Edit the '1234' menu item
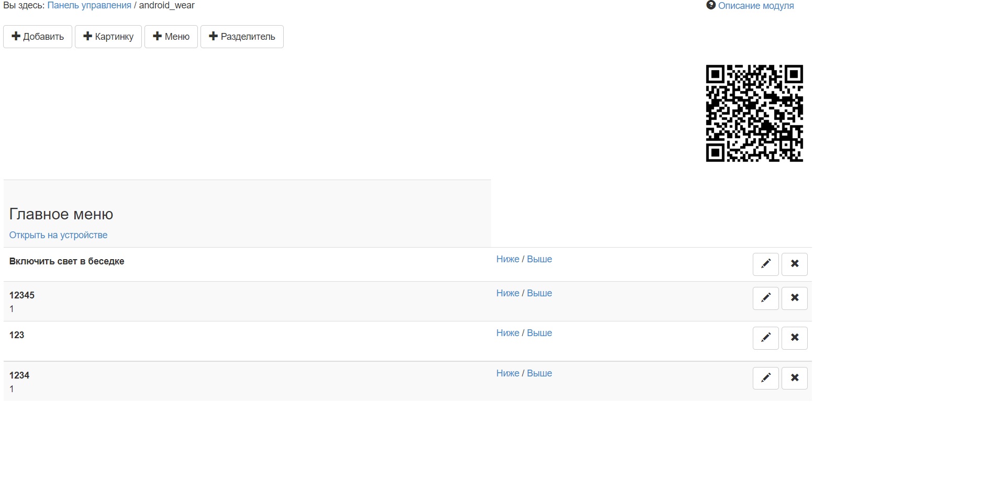992x478 pixels. (x=765, y=378)
